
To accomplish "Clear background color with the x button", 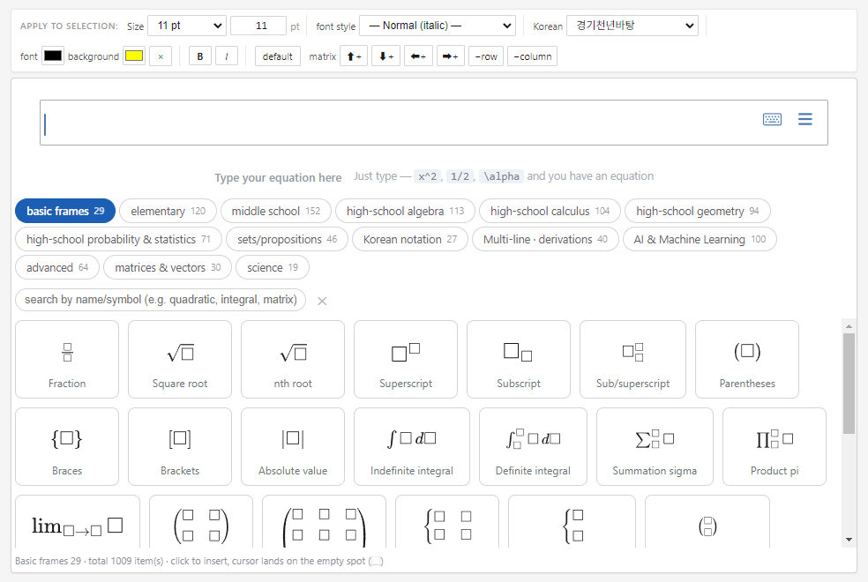I will click(x=161, y=56).
